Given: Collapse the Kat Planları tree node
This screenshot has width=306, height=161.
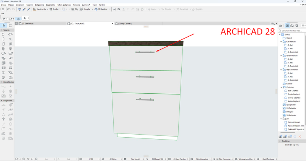Looking at the screenshot, I should point(281,42).
